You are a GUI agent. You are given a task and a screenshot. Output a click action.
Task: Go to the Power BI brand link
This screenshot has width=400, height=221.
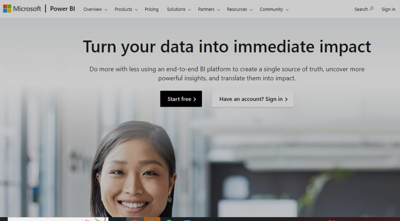click(62, 9)
